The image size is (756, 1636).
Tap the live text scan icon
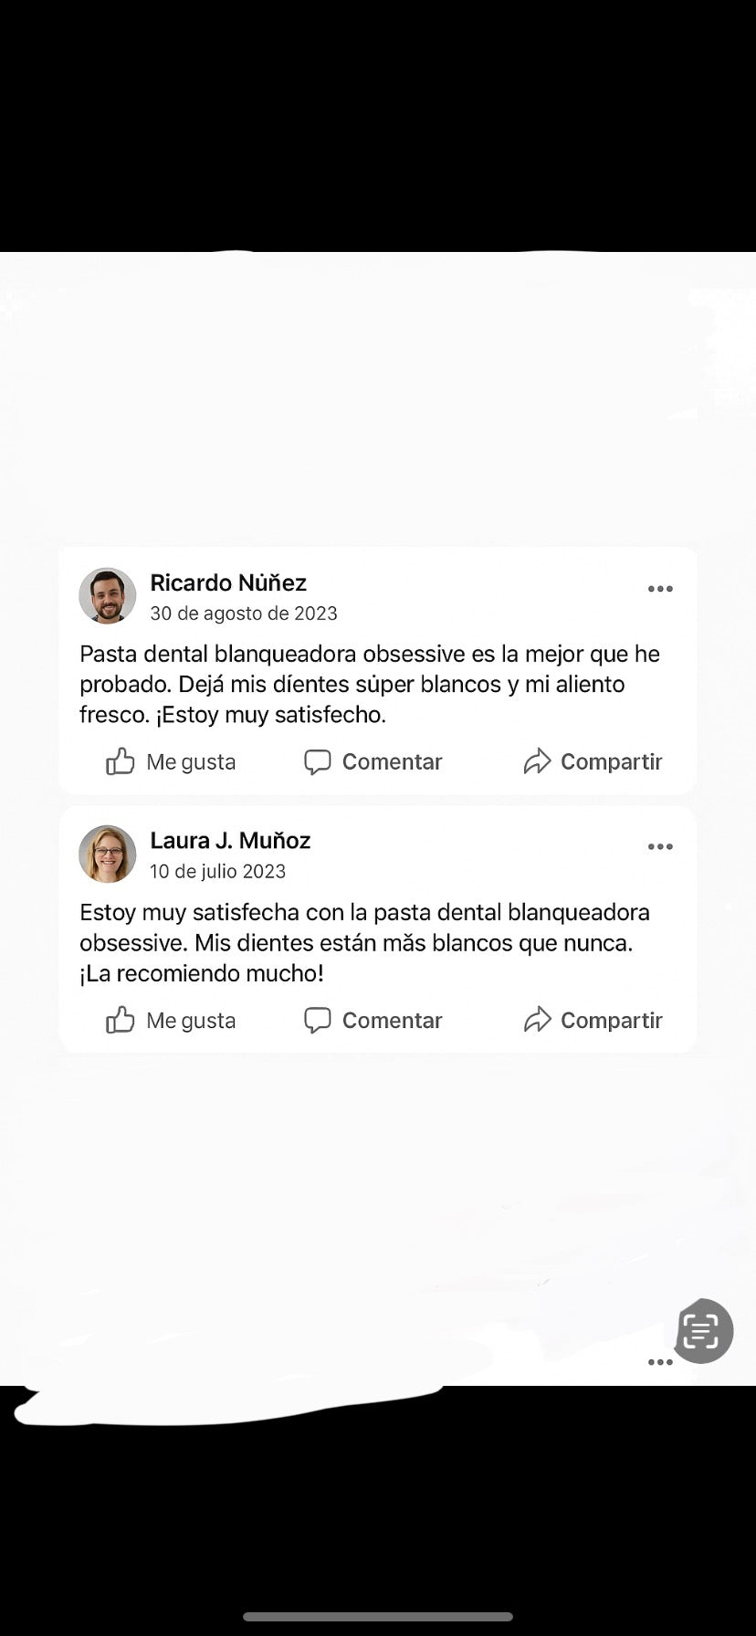(x=701, y=1331)
